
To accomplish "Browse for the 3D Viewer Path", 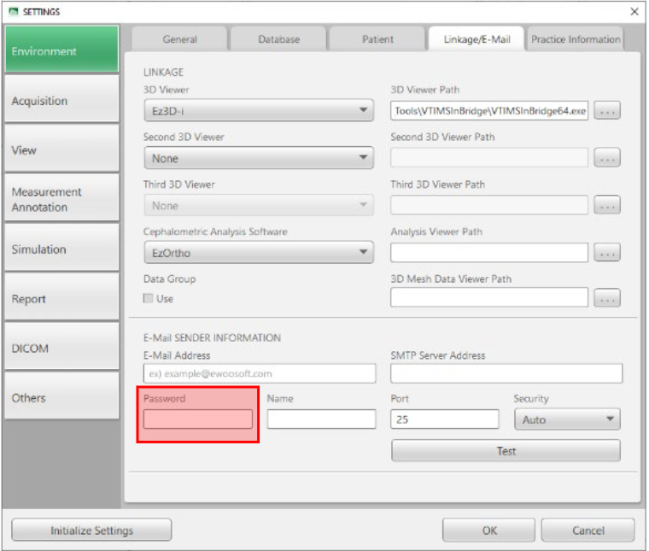I will [x=606, y=111].
